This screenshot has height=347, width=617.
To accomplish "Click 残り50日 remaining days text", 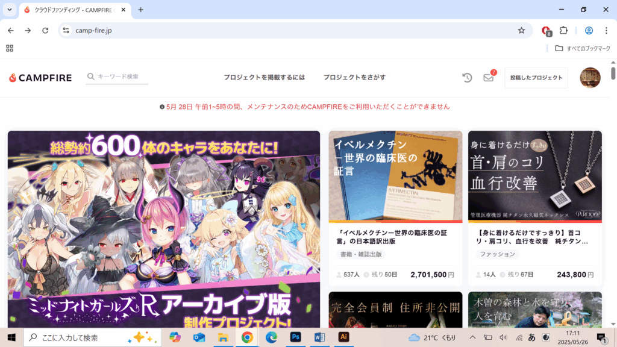I will coord(384,275).
